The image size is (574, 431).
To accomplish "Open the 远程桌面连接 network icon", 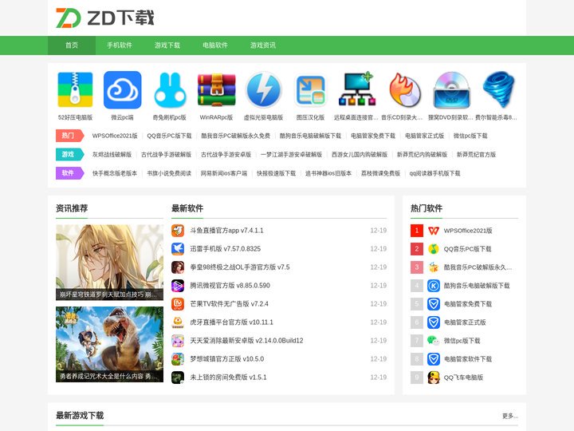I will click(x=357, y=89).
